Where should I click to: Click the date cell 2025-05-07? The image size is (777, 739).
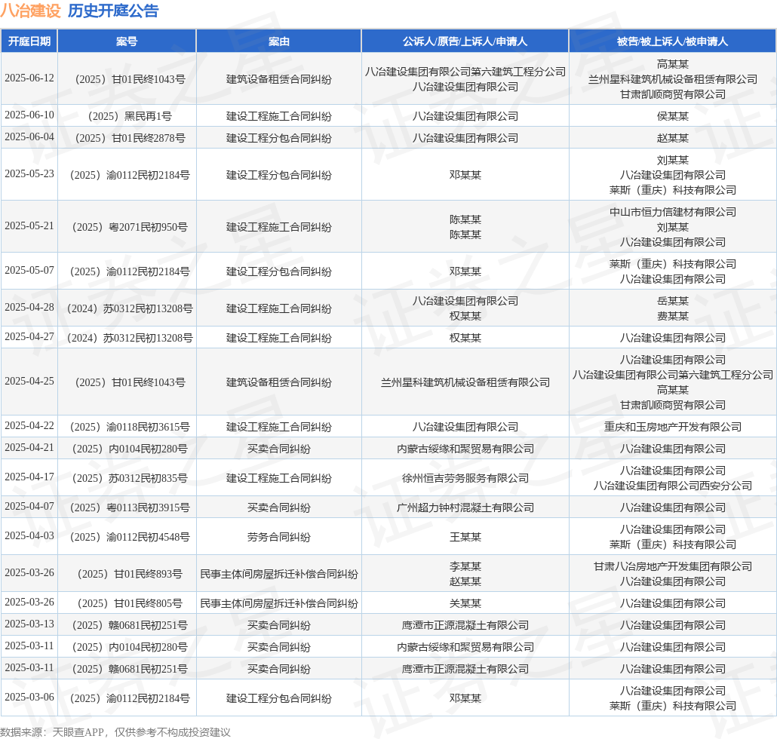pos(29,271)
